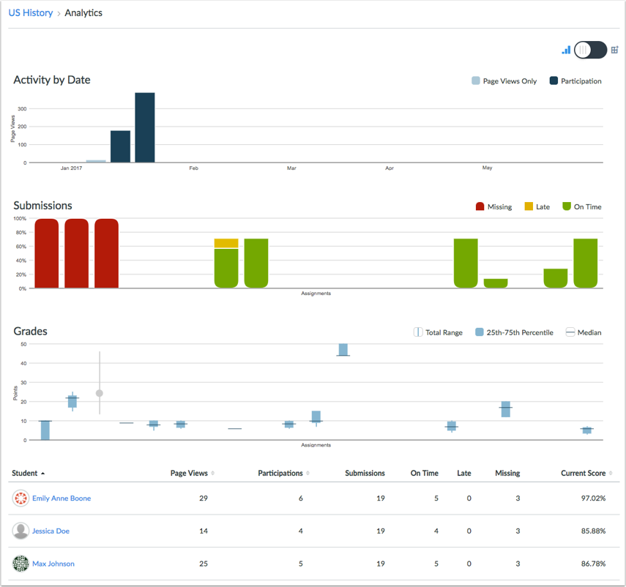Click the table view grid icon
Screen dimensions: 626x587
615,51
